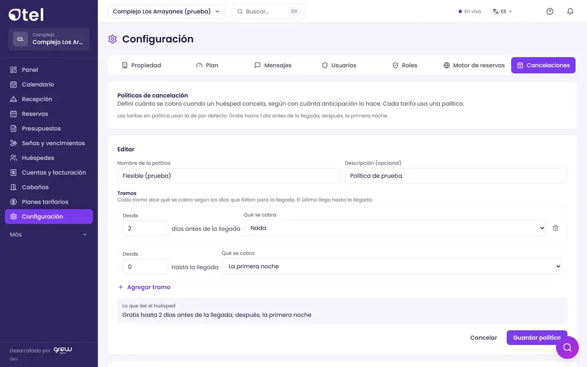587x367 pixels.
Task: Click Guardar política button
Action: click(537, 338)
